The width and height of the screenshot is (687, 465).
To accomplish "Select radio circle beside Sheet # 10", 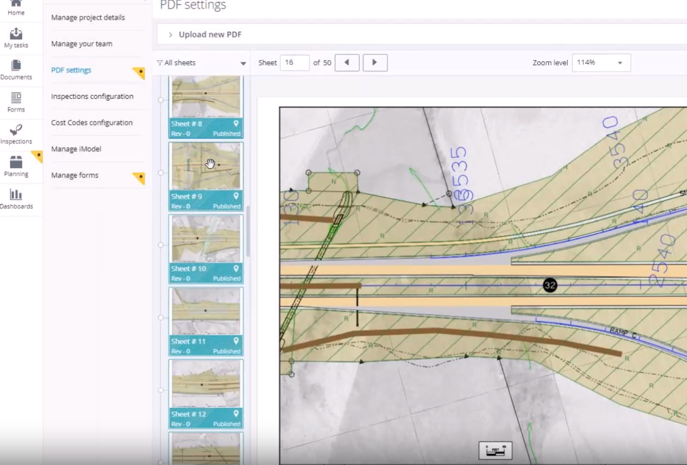I will [x=161, y=245].
